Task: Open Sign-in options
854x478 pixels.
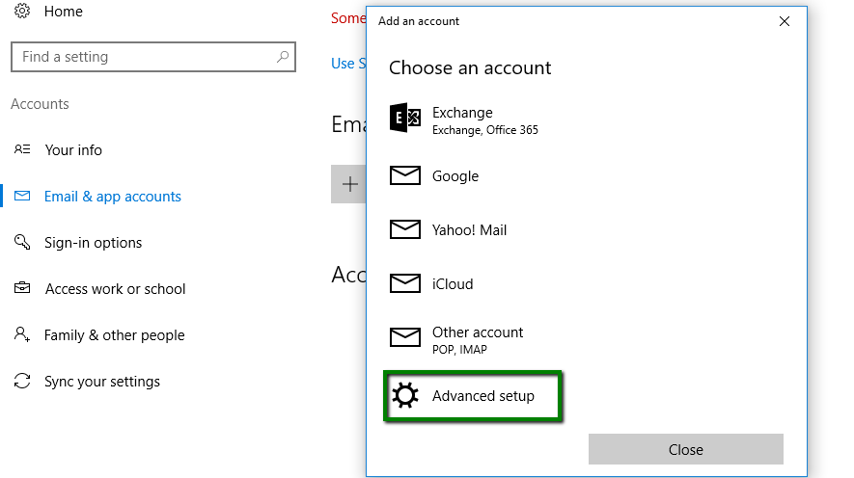Action: (x=94, y=243)
